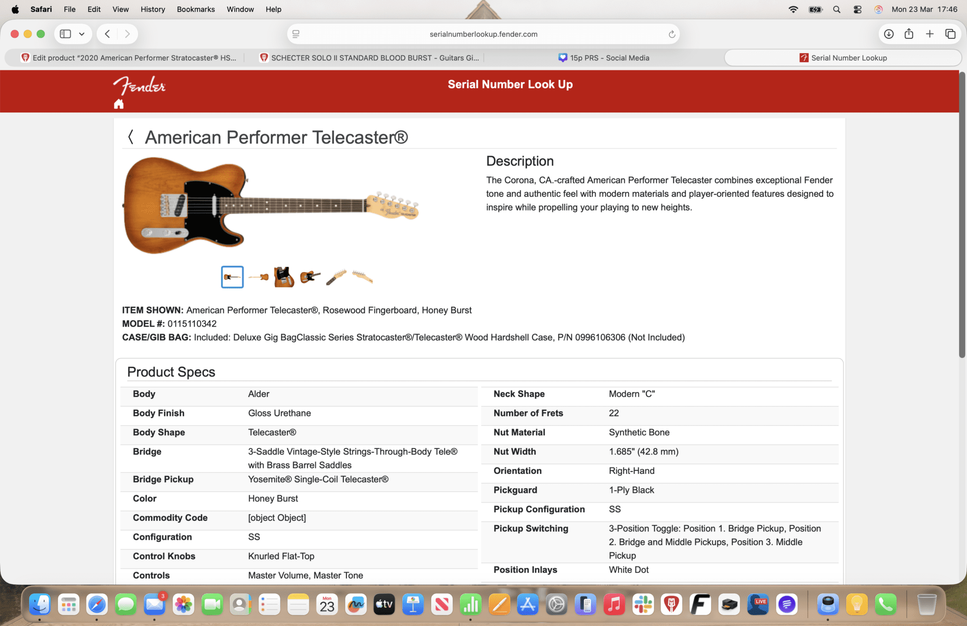
Task: Click the Fender home icon
Action: (x=119, y=104)
